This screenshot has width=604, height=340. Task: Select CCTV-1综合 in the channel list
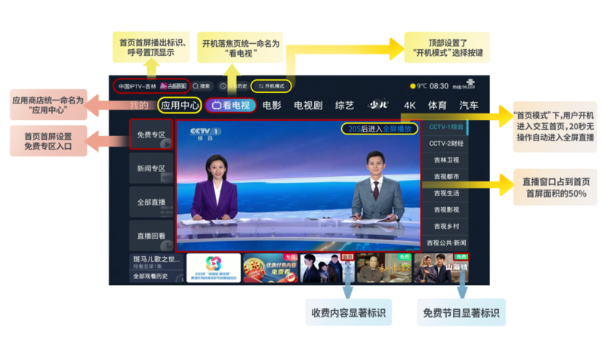point(445,127)
